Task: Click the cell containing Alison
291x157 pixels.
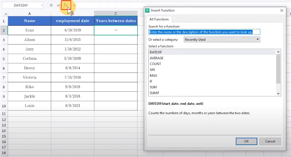Action: [x=29, y=40]
